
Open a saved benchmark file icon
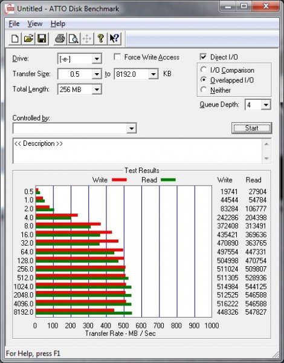[x=28, y=39]
